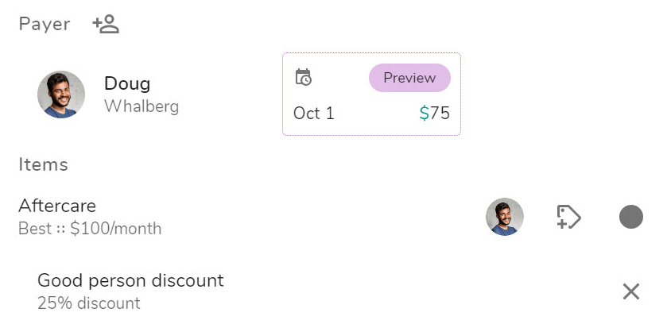
Task: Click the 25% discount description
Action: click(x=88, y=303)
